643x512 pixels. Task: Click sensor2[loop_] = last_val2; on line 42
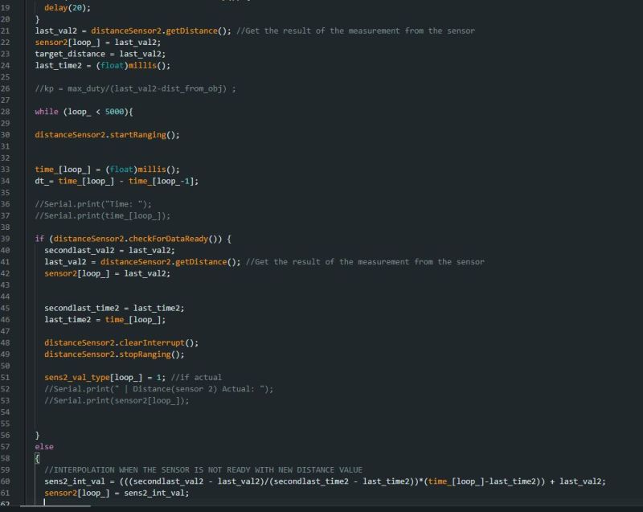pos(108,273)
